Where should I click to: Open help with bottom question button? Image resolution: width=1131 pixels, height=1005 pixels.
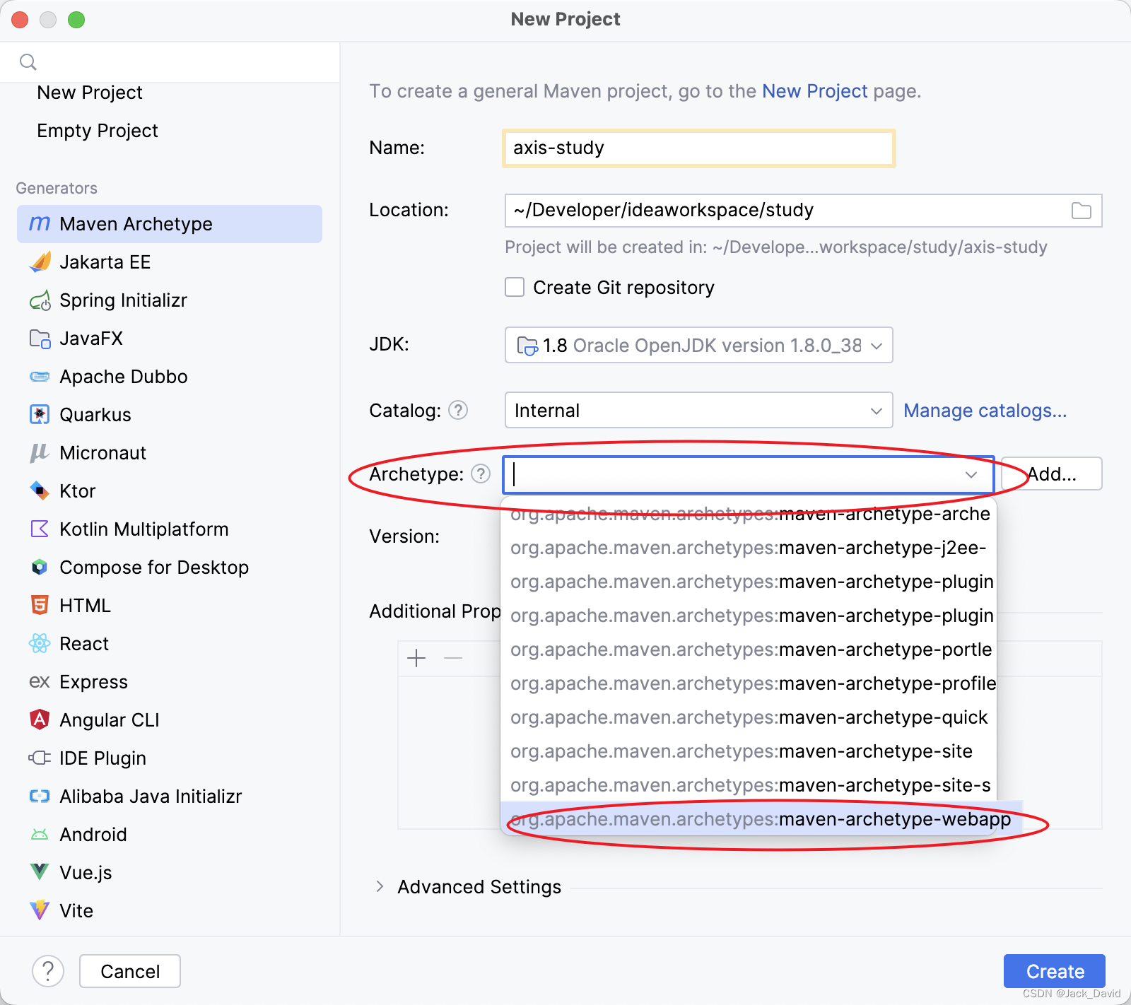(48, 971)
